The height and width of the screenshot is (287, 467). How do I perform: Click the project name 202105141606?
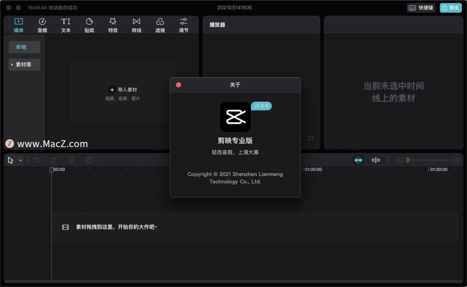pyautogui.click(x=234, y=7)
